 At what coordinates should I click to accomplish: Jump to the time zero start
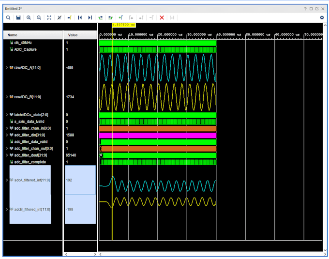80,17
